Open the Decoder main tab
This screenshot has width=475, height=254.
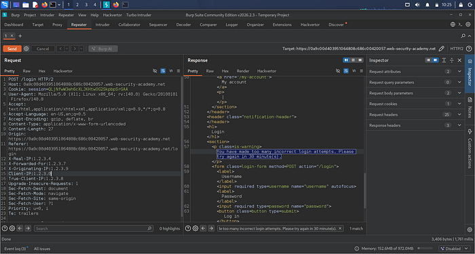click(184, 25)
